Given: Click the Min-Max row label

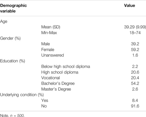Looking at the screenshot, I should click(x=49, y=33).
